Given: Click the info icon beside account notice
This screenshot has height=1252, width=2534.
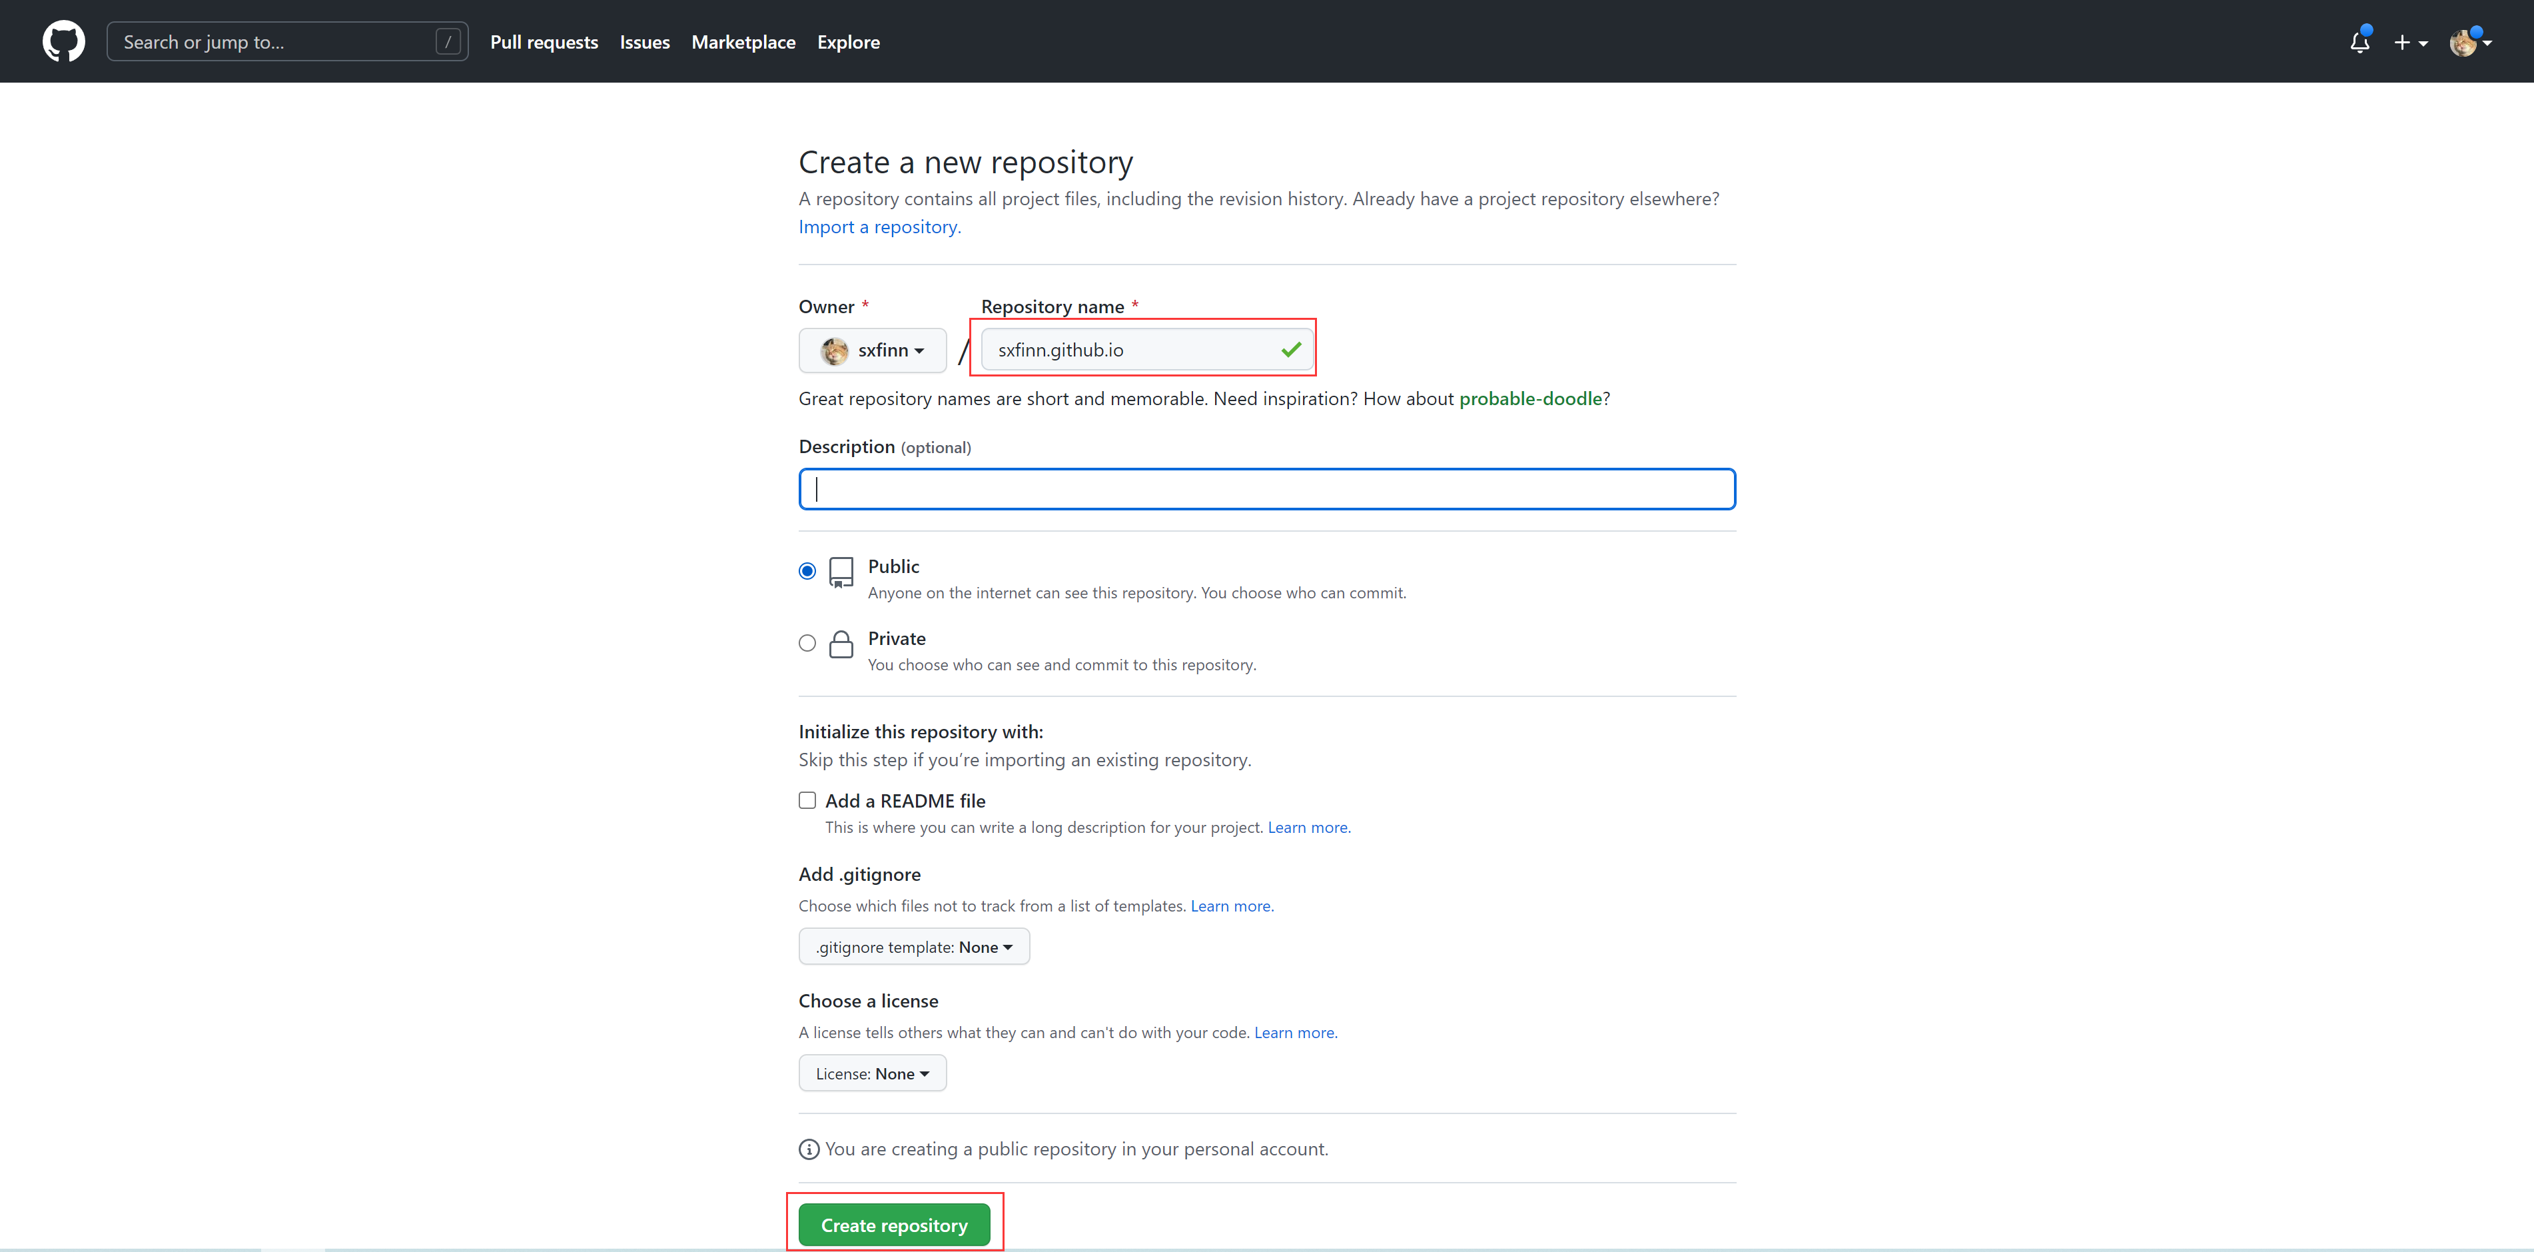Looking at the screenshot, I should (x=809, y=1149).
